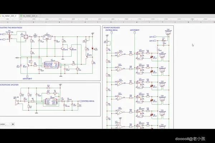Select the MIC1 microphone symbol
This screenshot has height=143, width=215.
point(16,102)
